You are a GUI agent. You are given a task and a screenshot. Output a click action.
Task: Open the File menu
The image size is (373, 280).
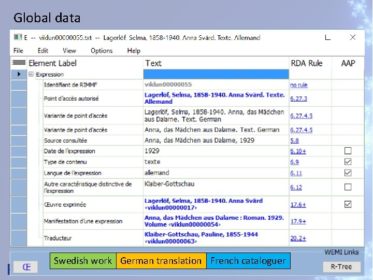pos(18,51)
